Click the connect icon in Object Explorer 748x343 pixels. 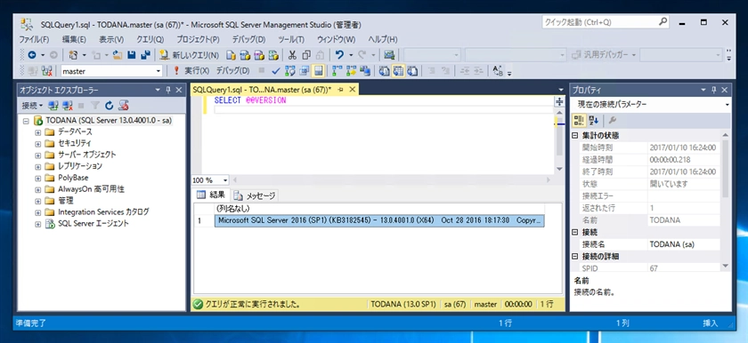coord(53,105)
